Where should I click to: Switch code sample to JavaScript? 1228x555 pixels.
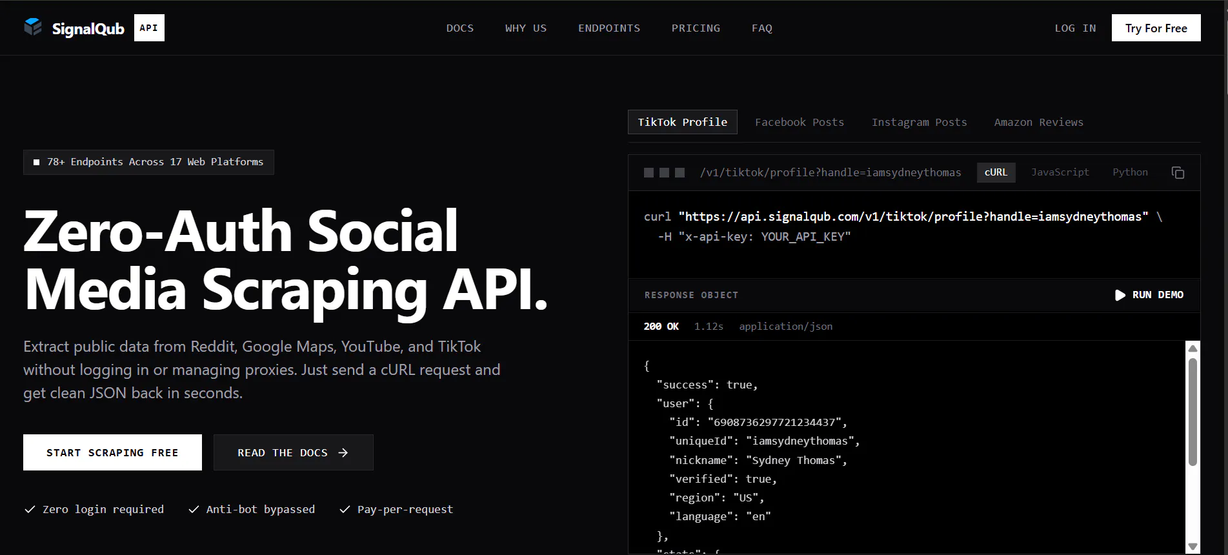pos(1060,172)
